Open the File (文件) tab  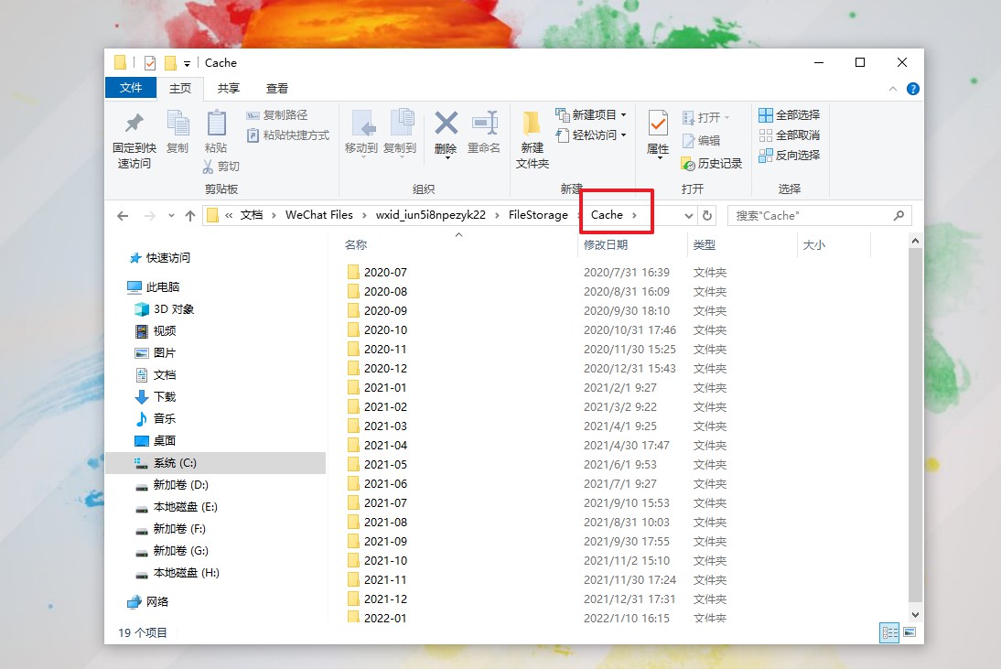(130, 88)
